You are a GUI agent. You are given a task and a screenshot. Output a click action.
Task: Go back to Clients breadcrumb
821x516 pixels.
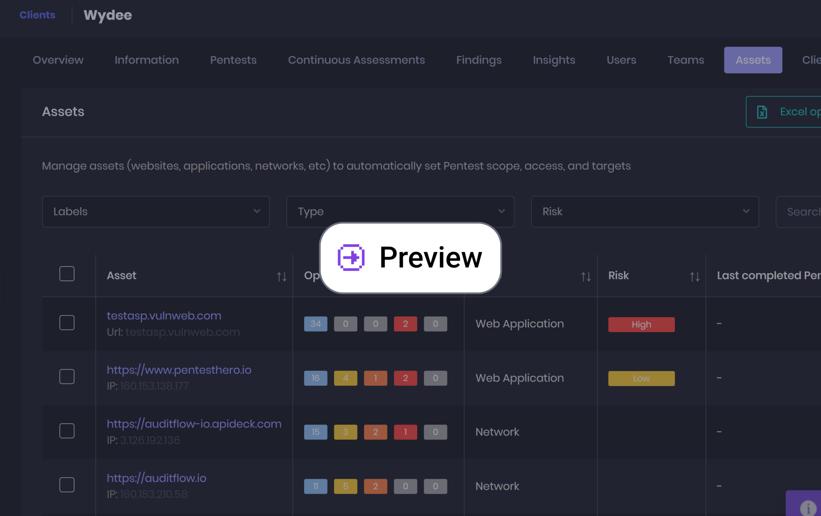(x=37, y=15)
